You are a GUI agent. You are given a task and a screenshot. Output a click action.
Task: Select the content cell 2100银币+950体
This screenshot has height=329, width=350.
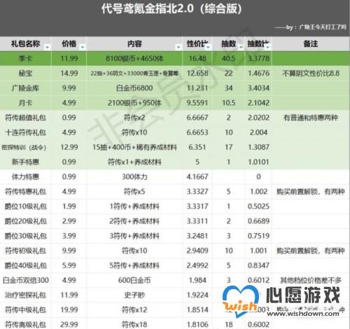point(134,103)
